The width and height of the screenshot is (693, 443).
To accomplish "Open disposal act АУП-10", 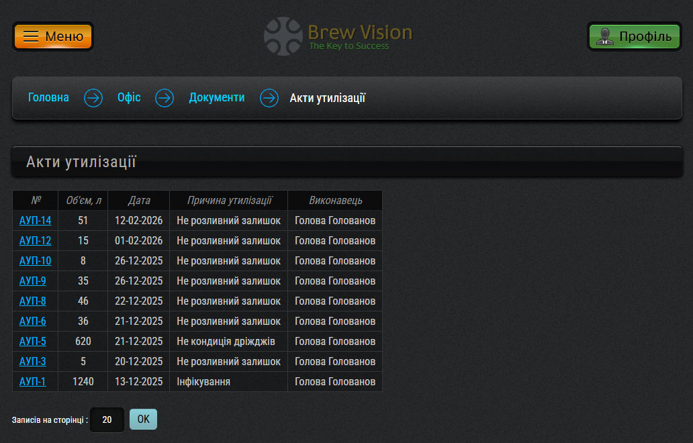I will click(x=35, y=261).
